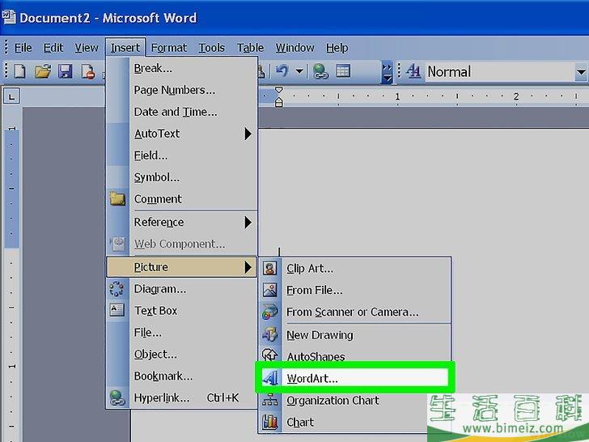Click the Permission document icon
589x442 pixels.
[88, 71]
